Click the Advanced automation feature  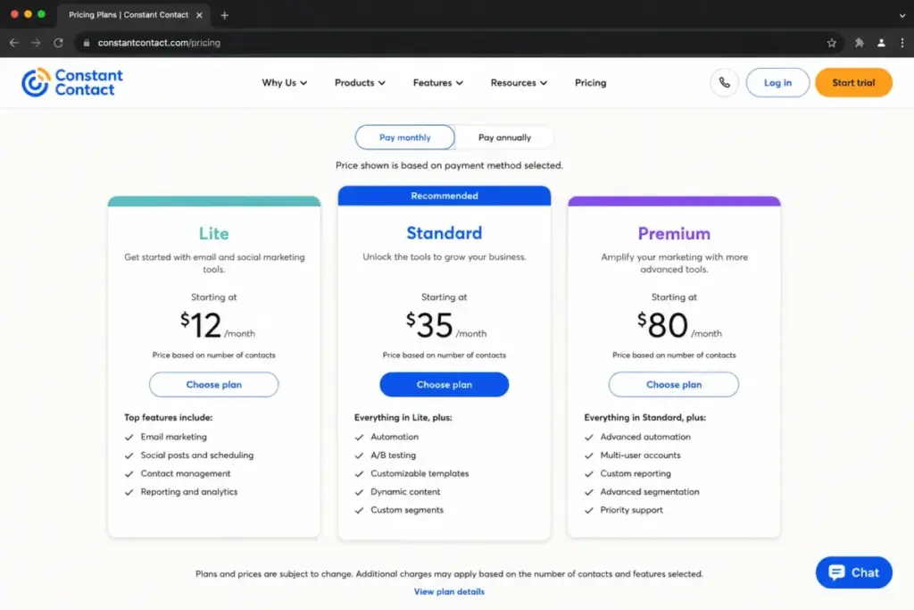(x=645, y=437)
